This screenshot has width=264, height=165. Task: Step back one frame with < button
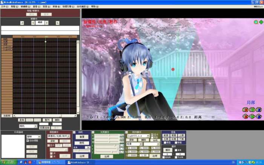pyautogui.click(x=33, y=23)
